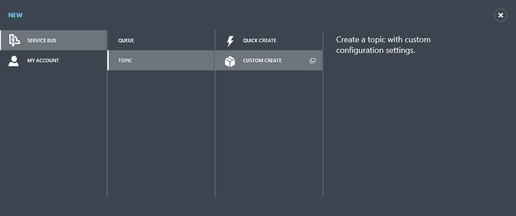Click the NEW heading text
This screenshot has width=516, height=216.
pos(15,15)
